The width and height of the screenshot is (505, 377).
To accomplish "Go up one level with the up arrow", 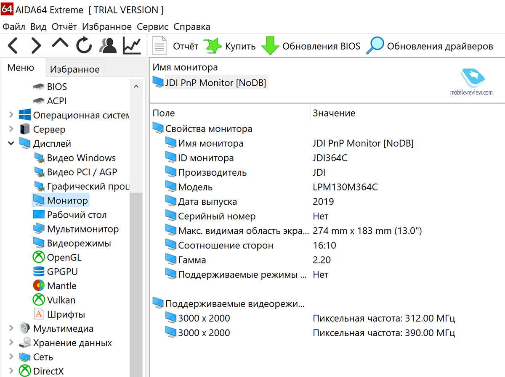I will [x=60, y=44].
